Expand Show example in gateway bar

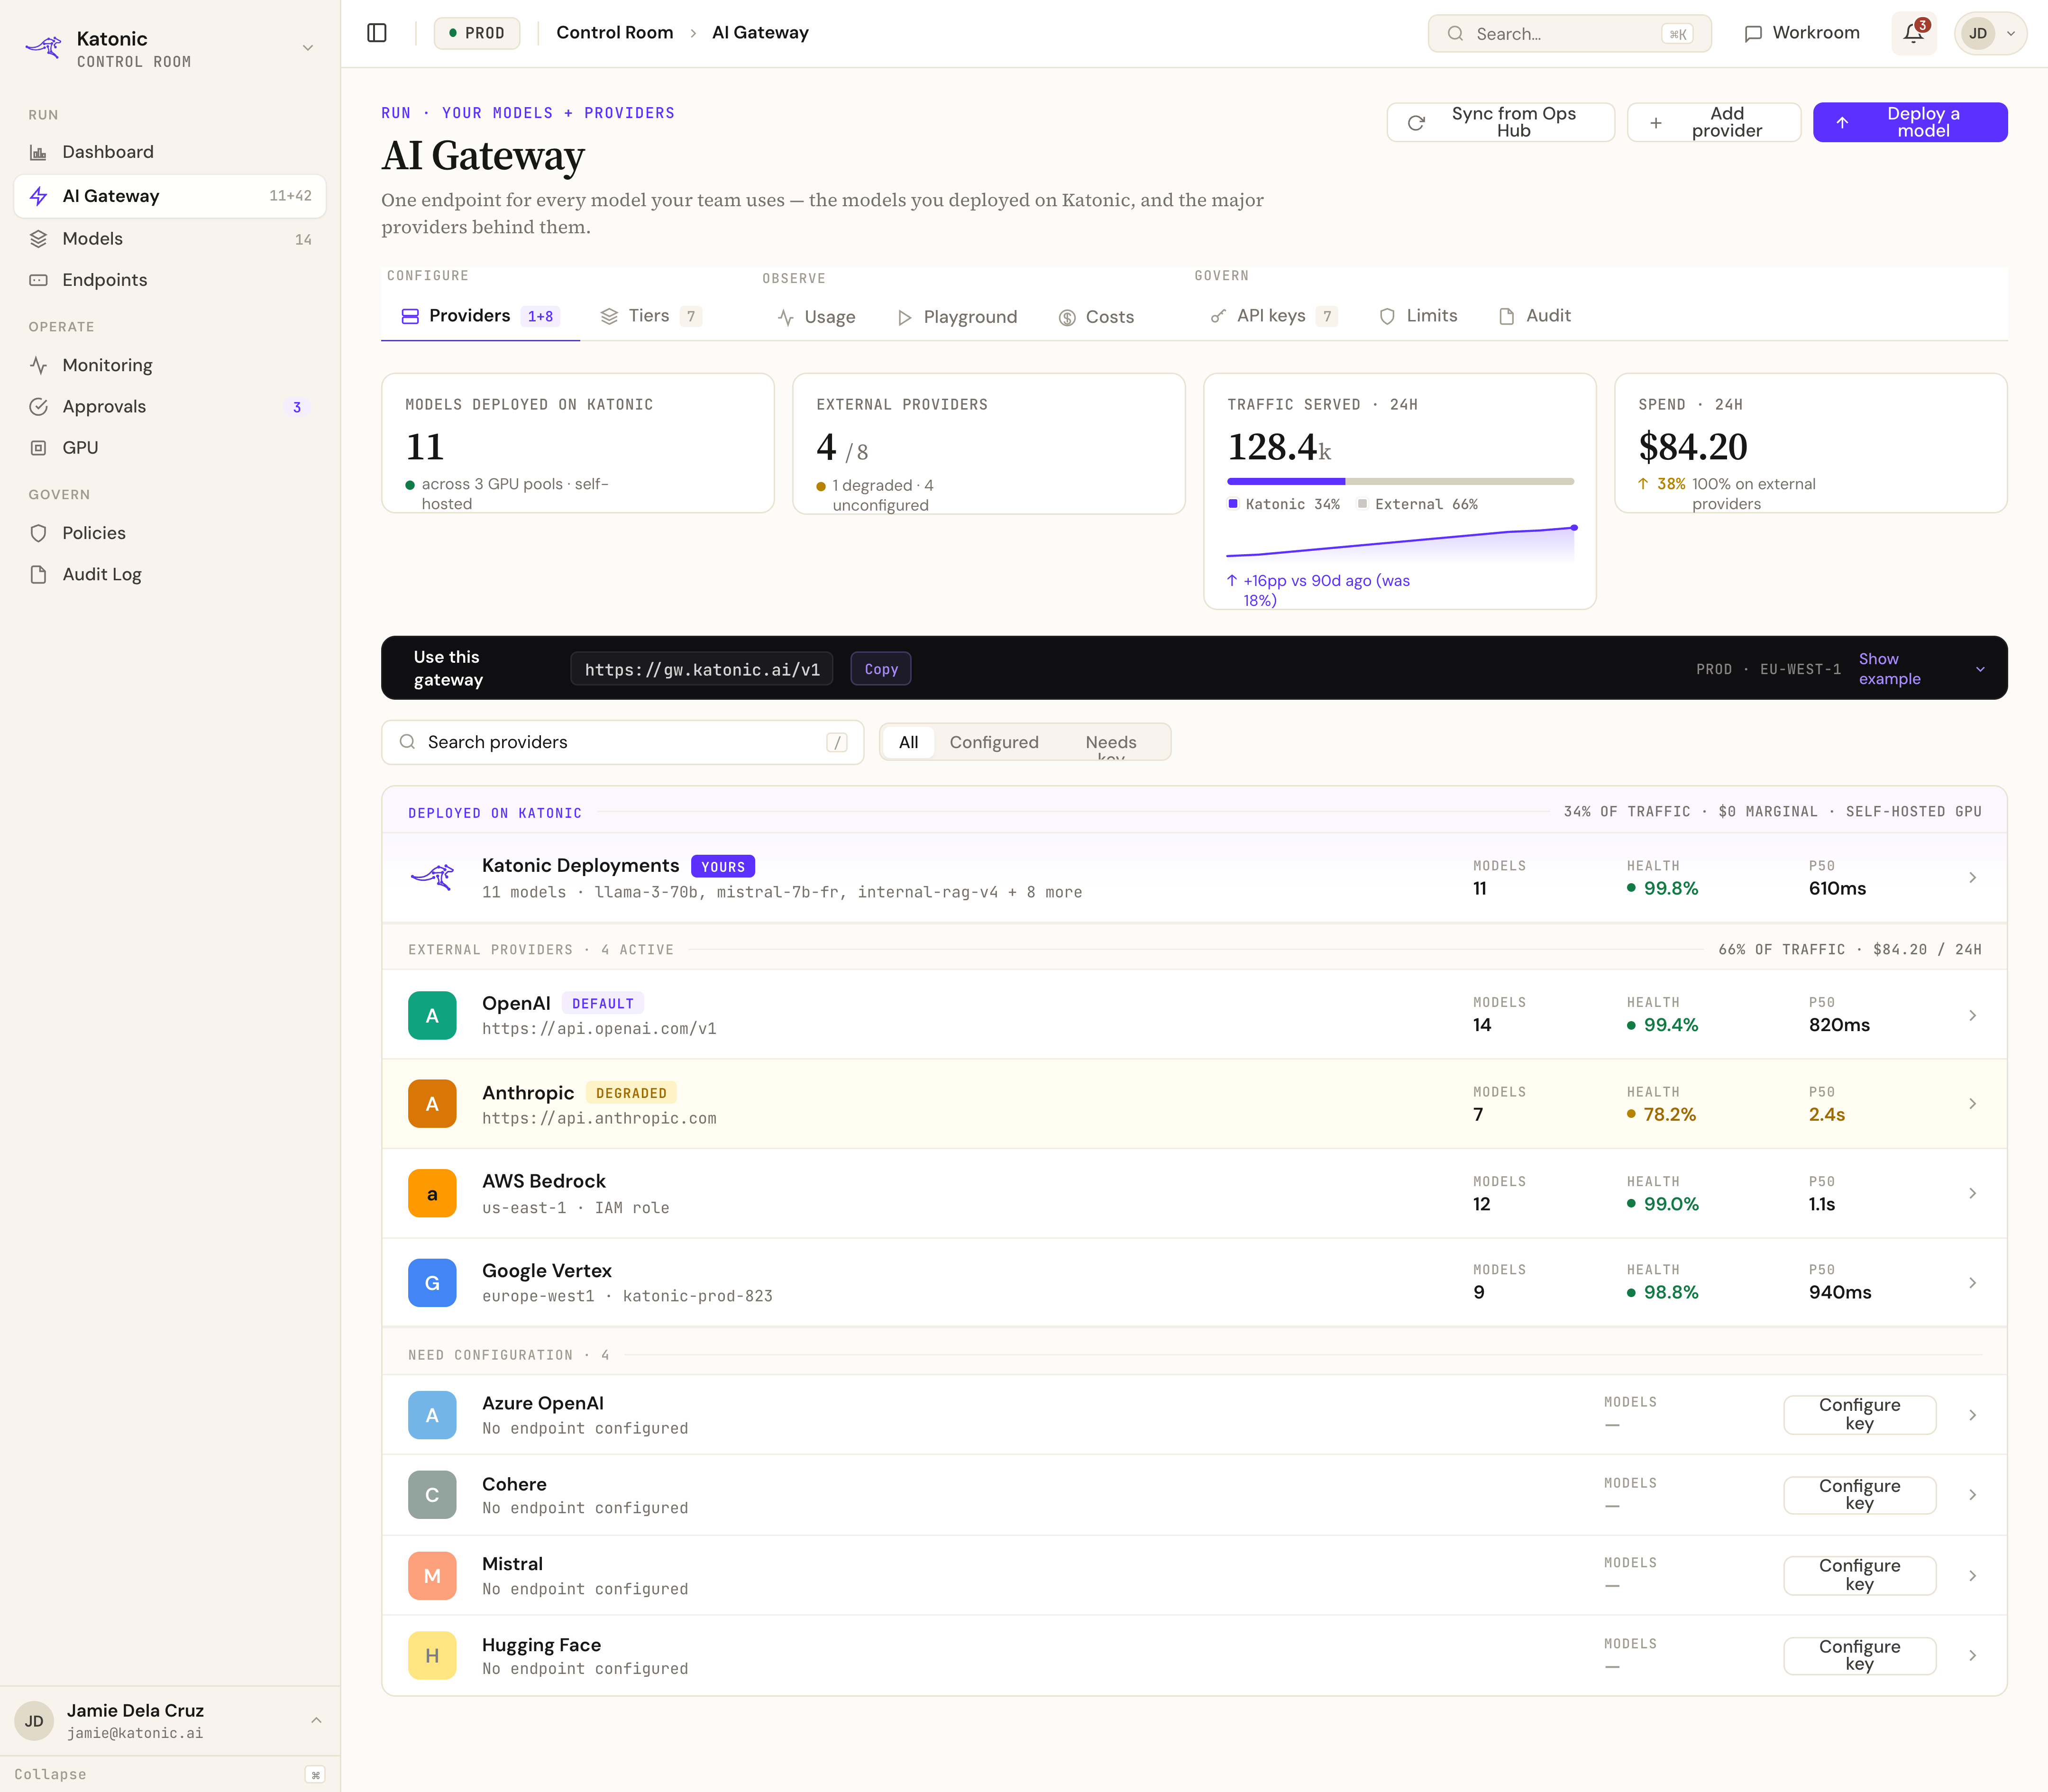point(1922,669)
